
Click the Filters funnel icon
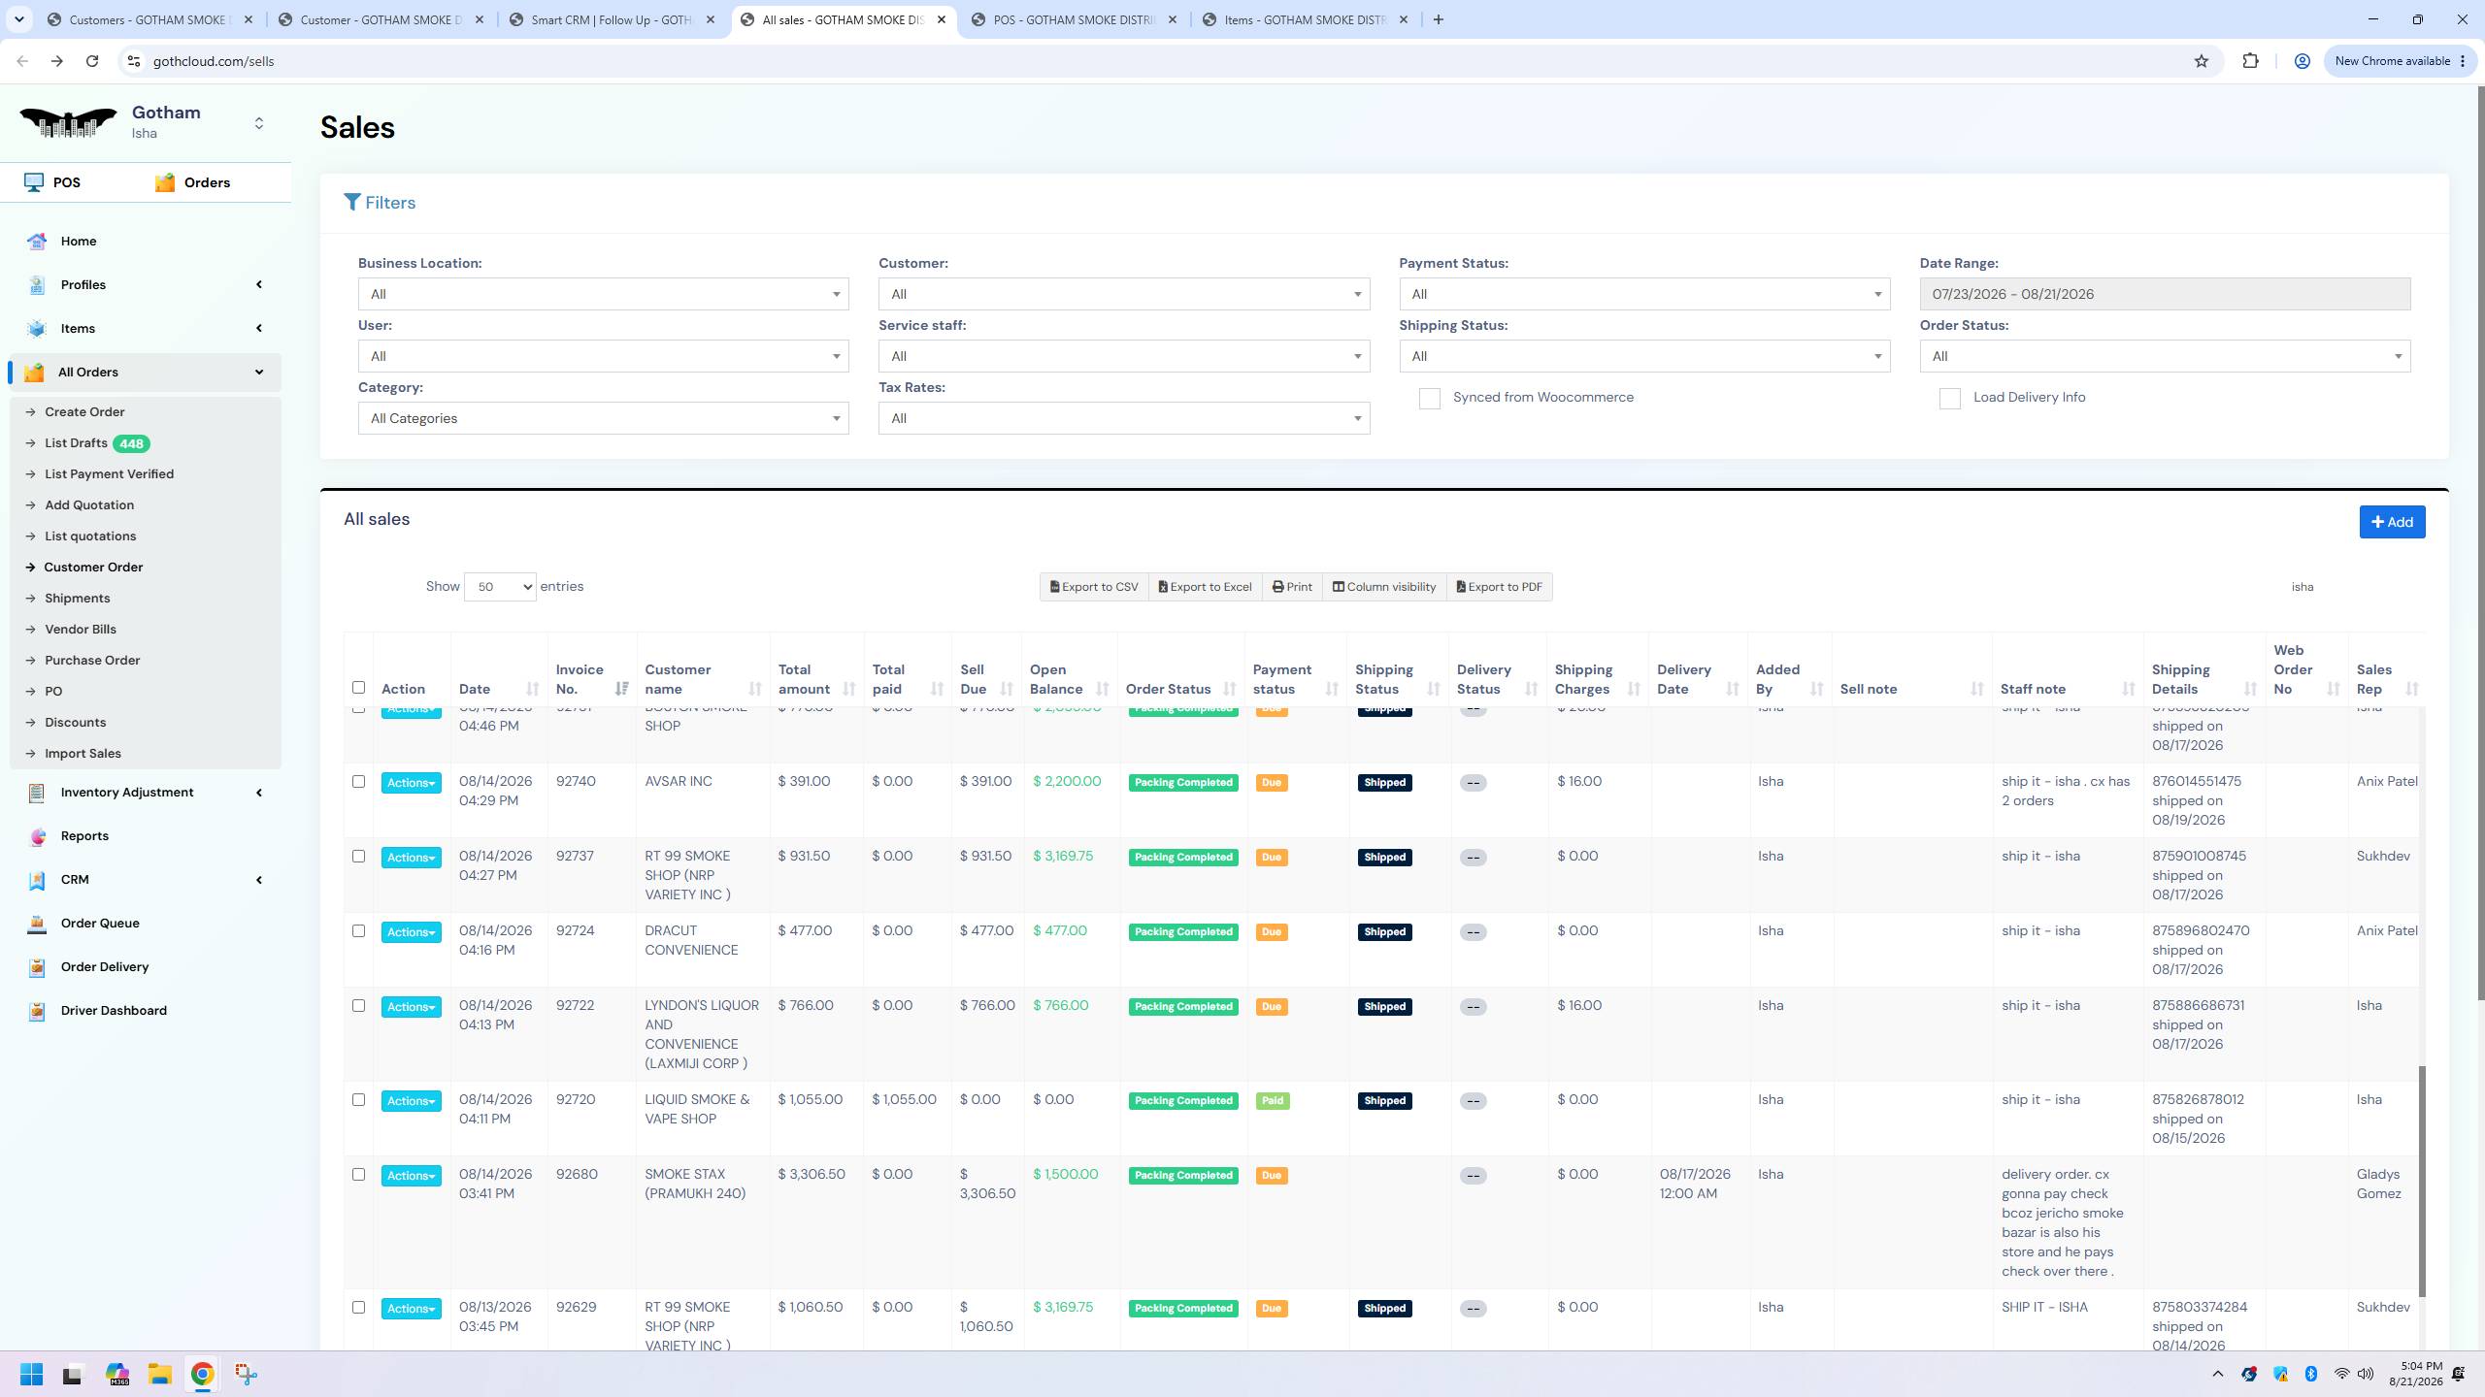(352, 202)
